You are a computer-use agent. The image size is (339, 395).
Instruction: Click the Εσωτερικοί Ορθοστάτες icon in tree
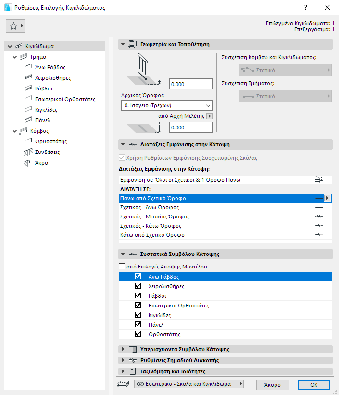28,99
